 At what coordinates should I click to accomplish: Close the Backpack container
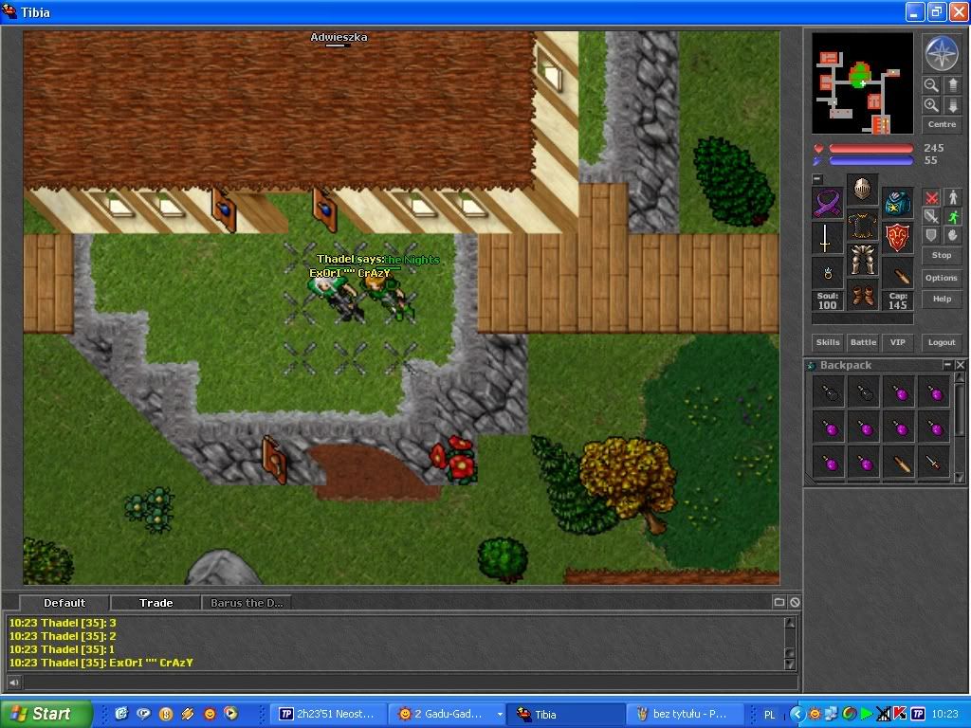pos(960,365)
